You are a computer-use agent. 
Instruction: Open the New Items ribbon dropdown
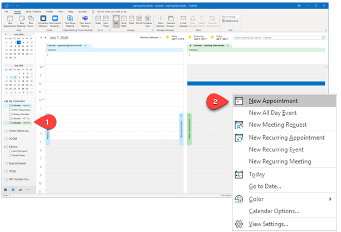(x=31, y=21)
